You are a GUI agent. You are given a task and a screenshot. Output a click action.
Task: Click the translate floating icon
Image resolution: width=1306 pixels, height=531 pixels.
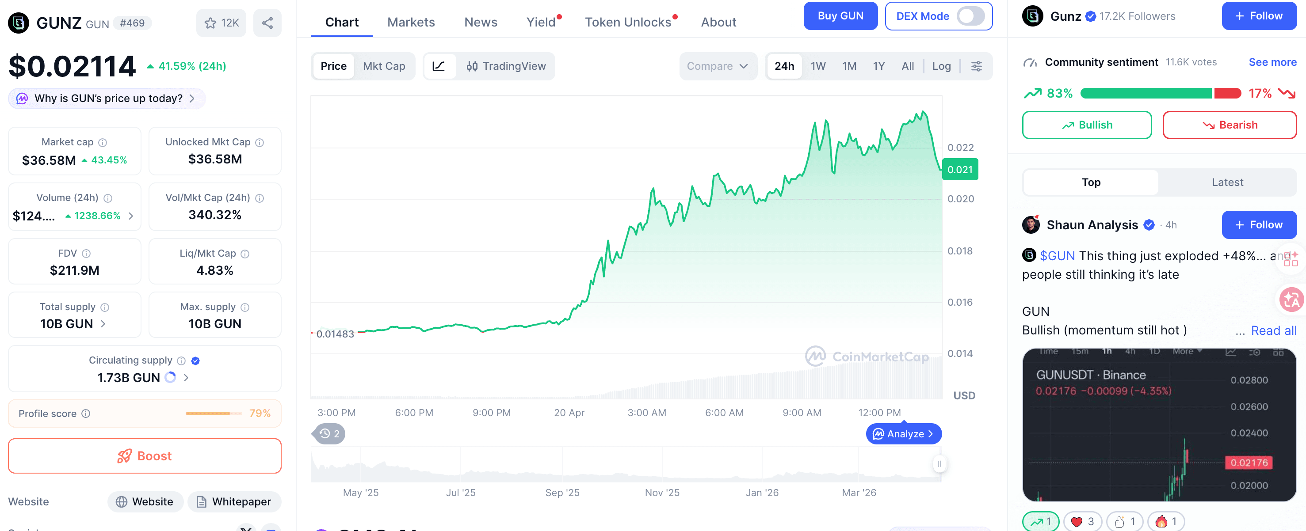1291,300
